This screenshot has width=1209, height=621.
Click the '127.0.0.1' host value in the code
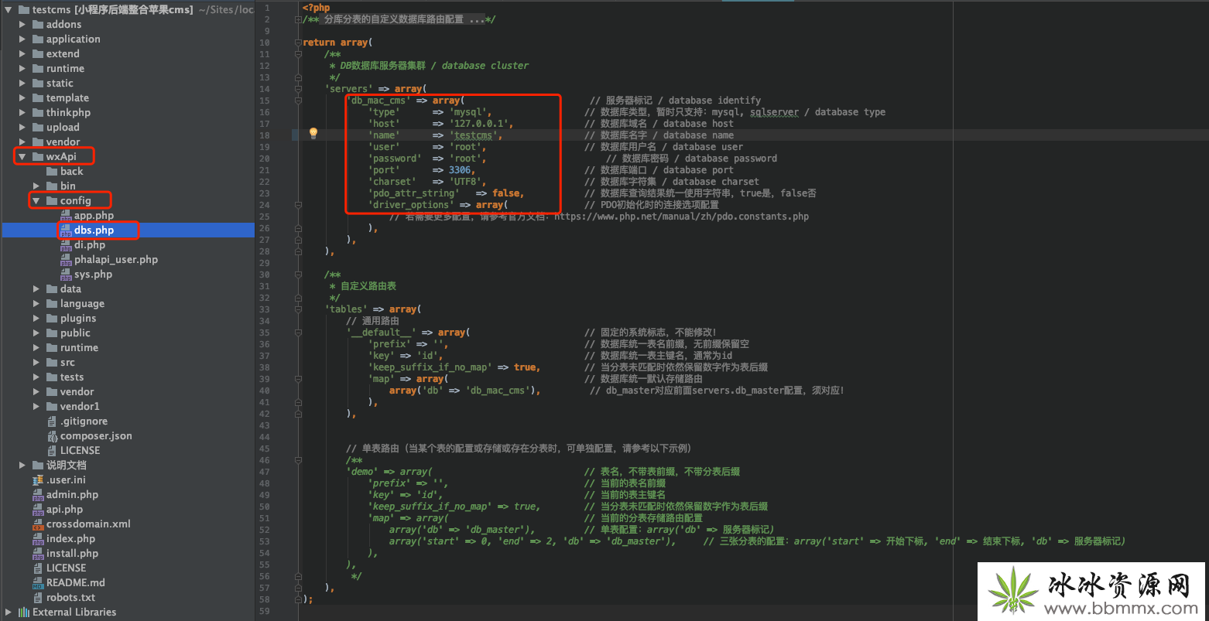pos(480,124)
